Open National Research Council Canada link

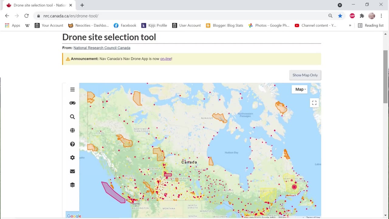point(102,48)
